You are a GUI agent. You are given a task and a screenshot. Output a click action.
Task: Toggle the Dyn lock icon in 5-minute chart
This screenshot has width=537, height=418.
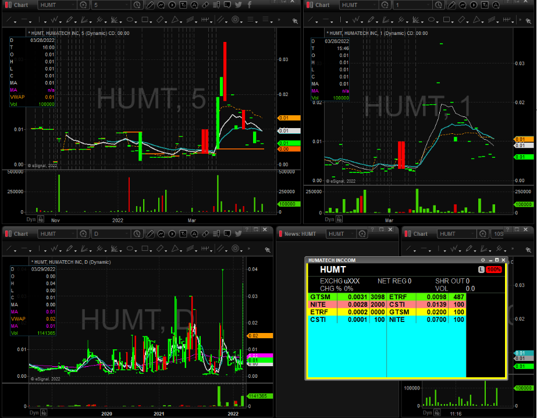41,219
